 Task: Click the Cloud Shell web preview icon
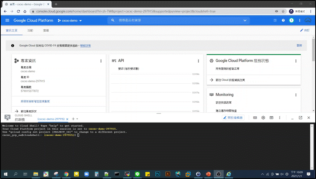point(271,118)
